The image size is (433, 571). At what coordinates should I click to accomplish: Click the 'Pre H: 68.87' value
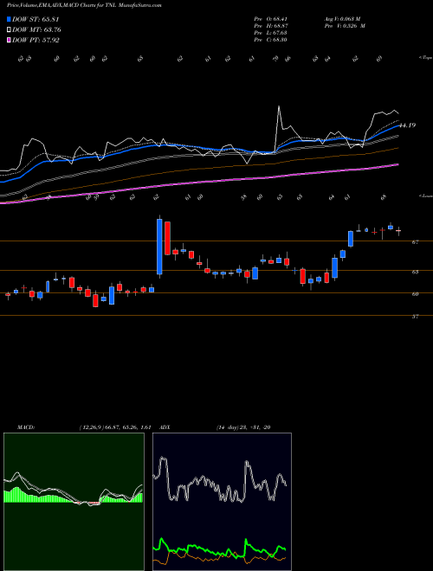pos(271,26)
